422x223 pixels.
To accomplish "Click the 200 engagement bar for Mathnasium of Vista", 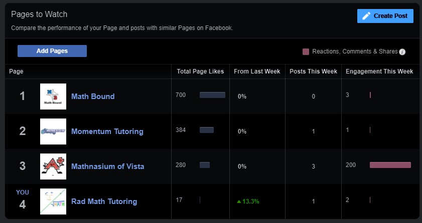I will click(390, 165).
